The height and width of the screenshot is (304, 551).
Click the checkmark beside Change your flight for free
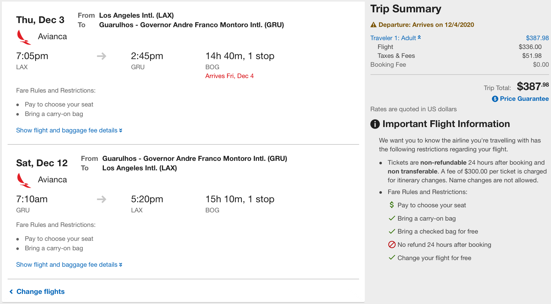[x=392, y=258]
